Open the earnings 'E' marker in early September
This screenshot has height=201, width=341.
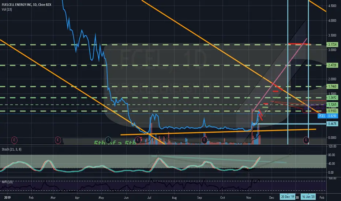point(204,140)
